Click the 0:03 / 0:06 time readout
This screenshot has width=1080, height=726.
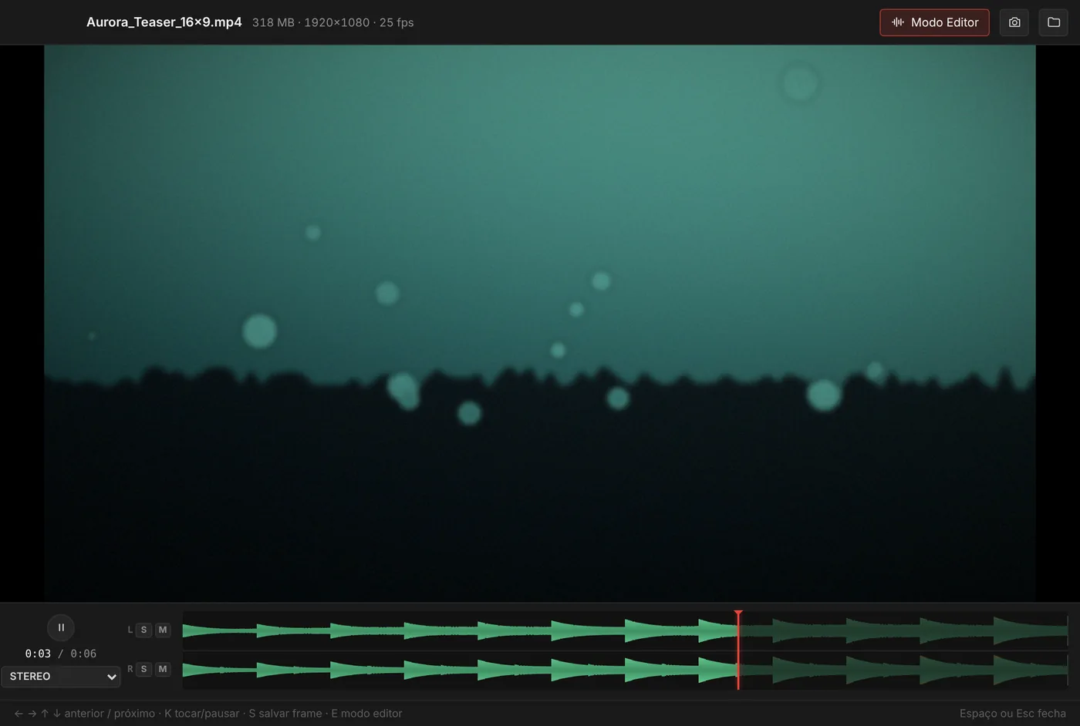pos(61,654)
